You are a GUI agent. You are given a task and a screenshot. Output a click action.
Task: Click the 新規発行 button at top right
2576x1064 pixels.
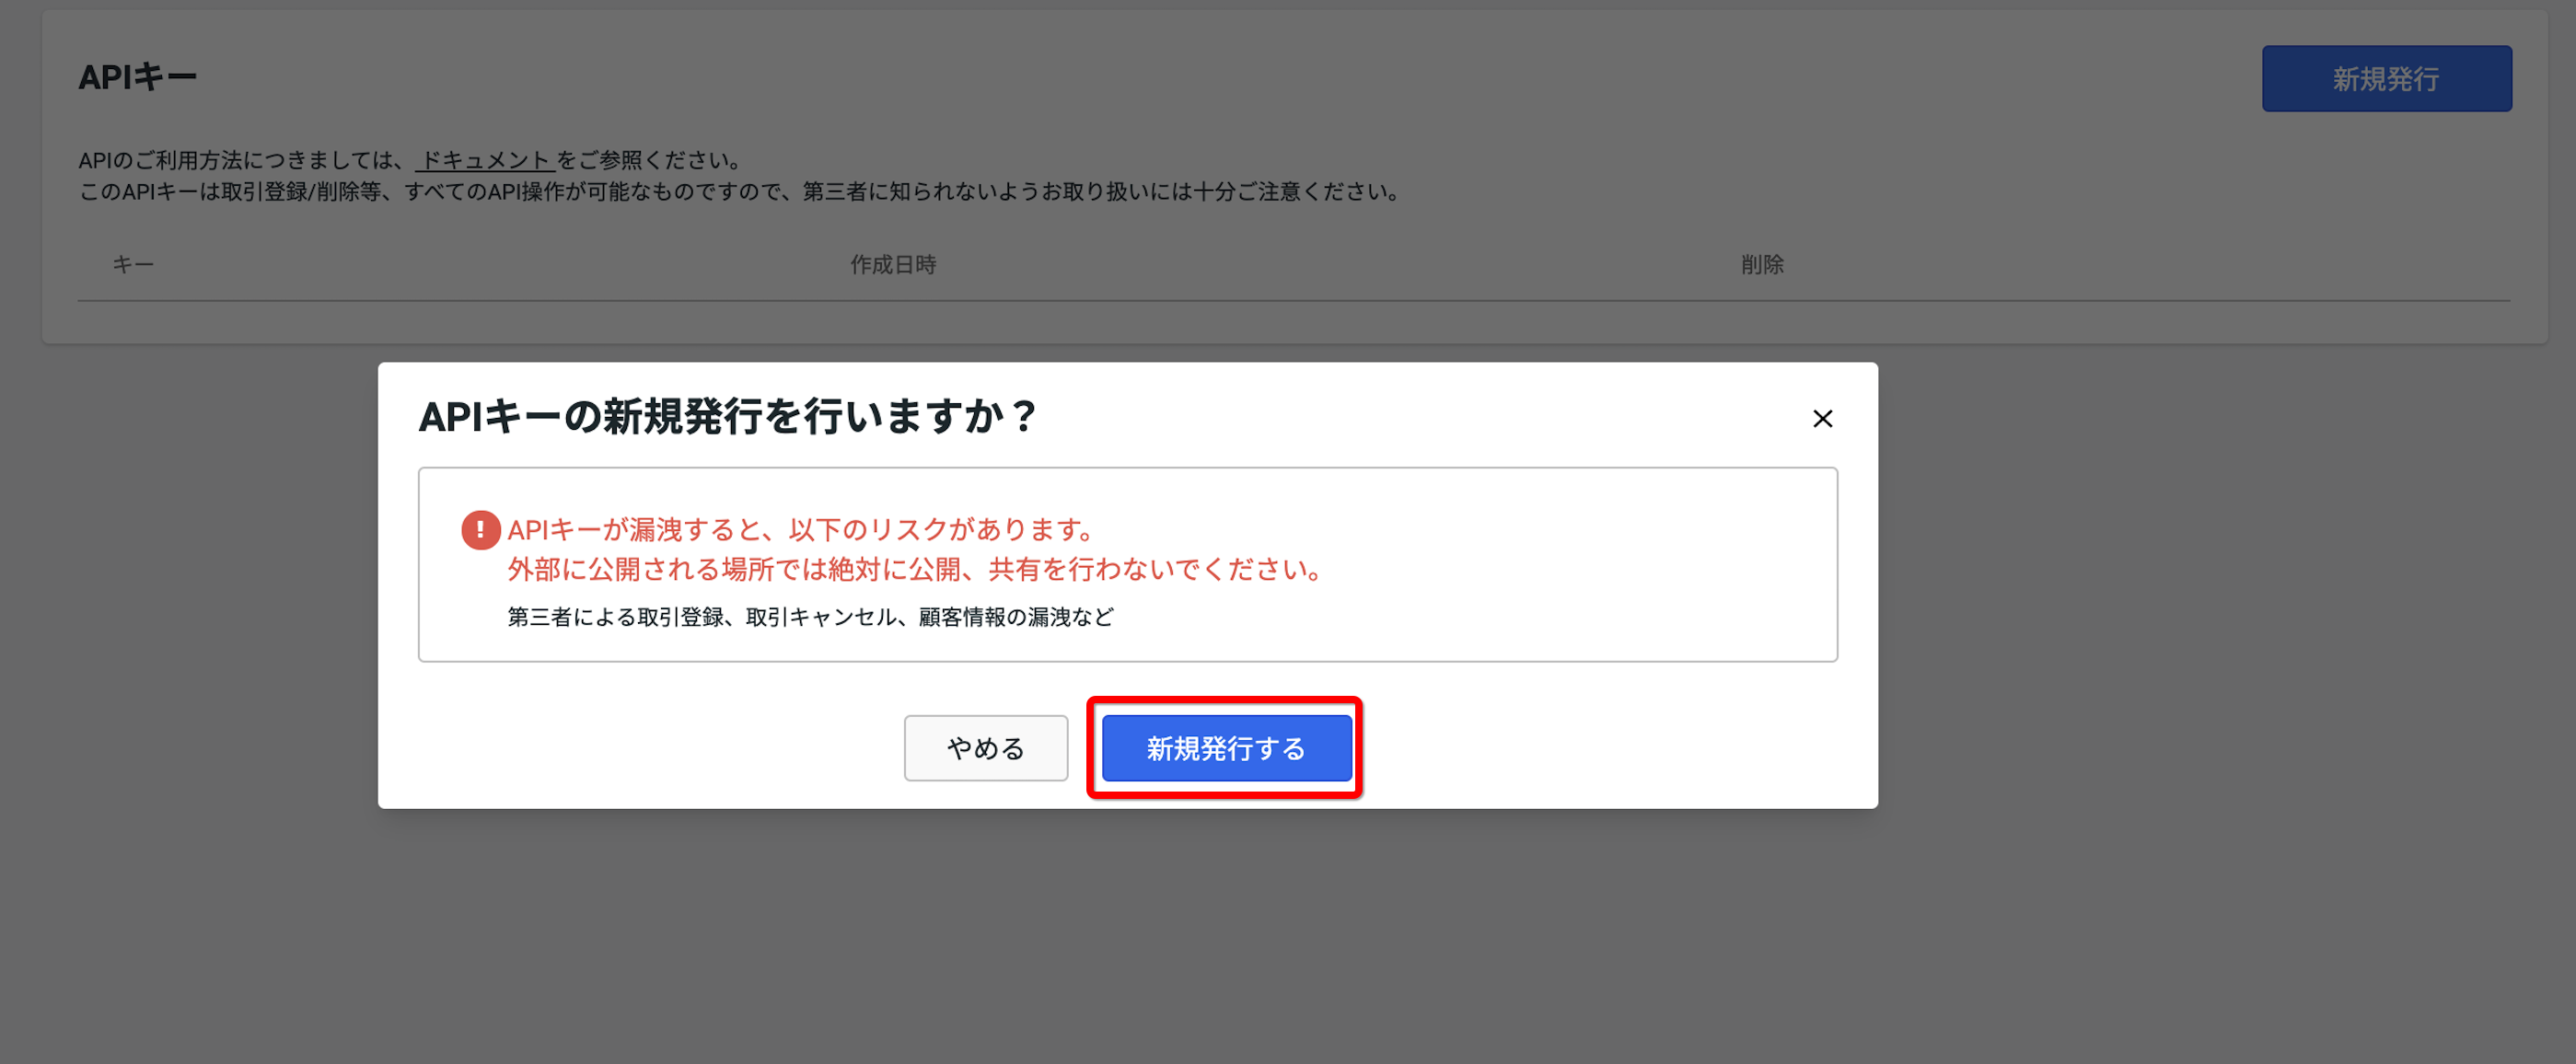[x=2386, y=79]
